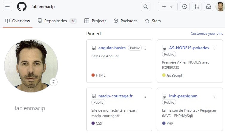Click the large profile avatar photo
The image size is (225, 133).
[x=31, y=66]
